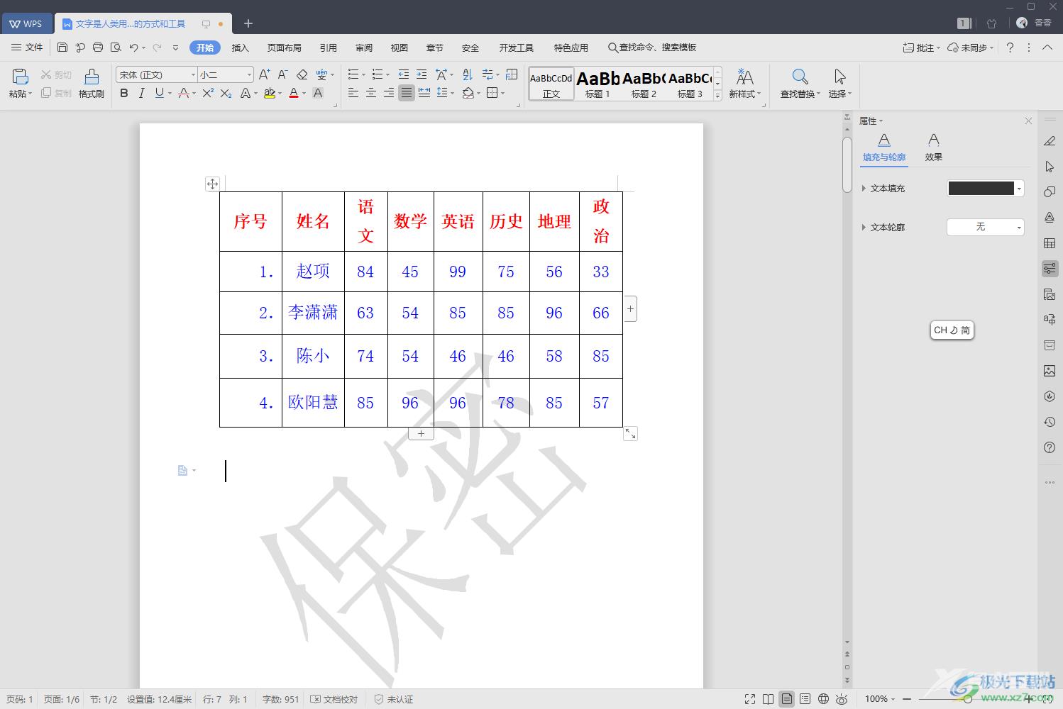Viewport: 1063px width, 709px height.
Task: Add a row with the plus below table
Action: pyautogui.click(x=421, y=433)
